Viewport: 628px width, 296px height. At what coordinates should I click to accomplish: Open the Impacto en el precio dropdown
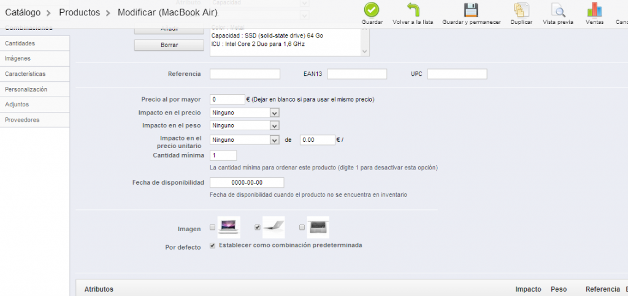(245, 113)
